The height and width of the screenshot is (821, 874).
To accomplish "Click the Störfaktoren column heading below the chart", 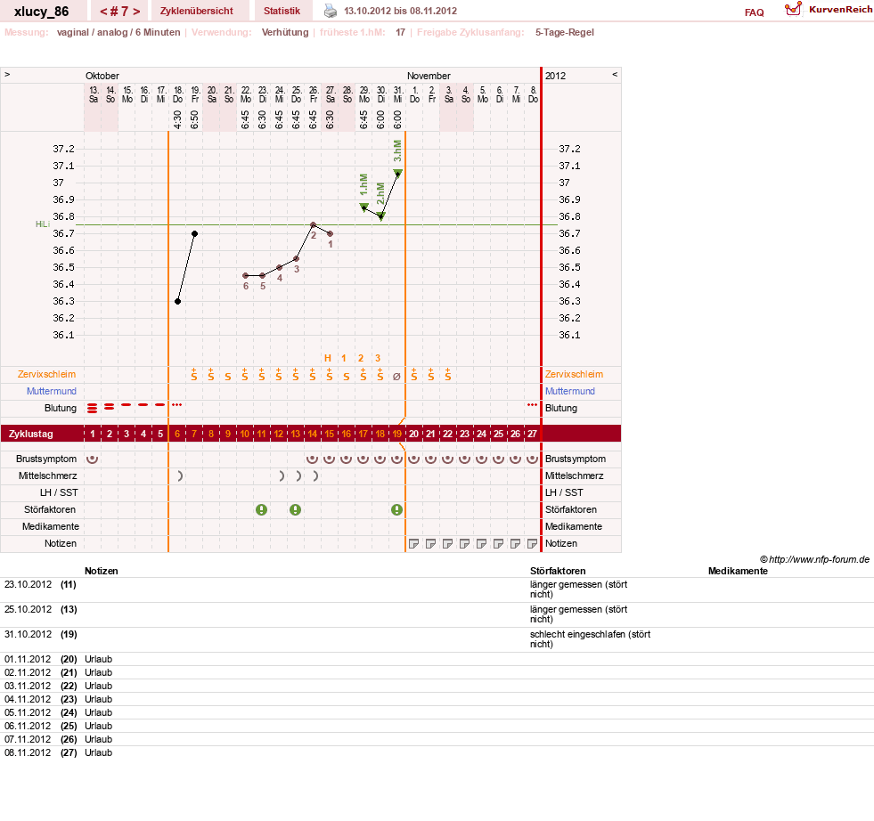I will 558,571.
